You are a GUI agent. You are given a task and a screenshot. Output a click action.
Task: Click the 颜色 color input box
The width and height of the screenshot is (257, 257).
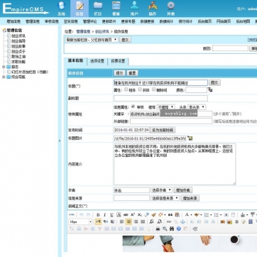pos(196,90)
